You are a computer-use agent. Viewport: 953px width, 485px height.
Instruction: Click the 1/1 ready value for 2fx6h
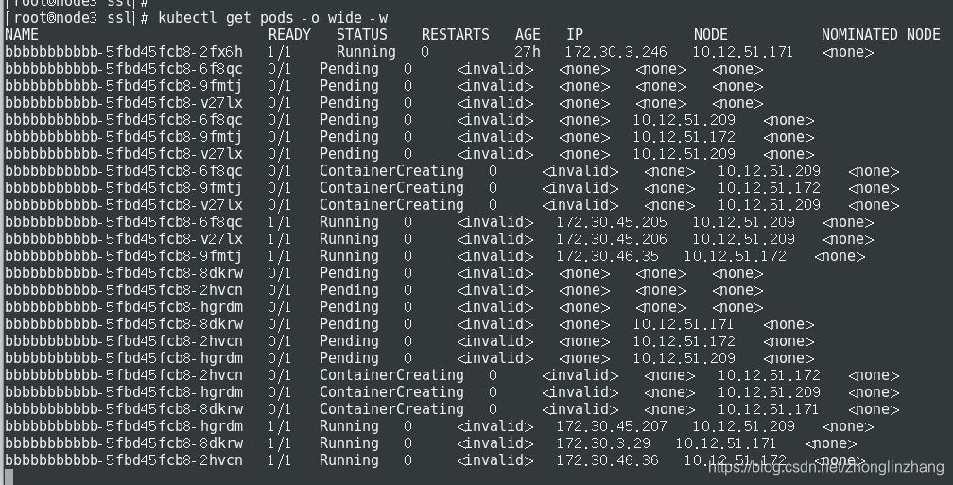(279, 52)
